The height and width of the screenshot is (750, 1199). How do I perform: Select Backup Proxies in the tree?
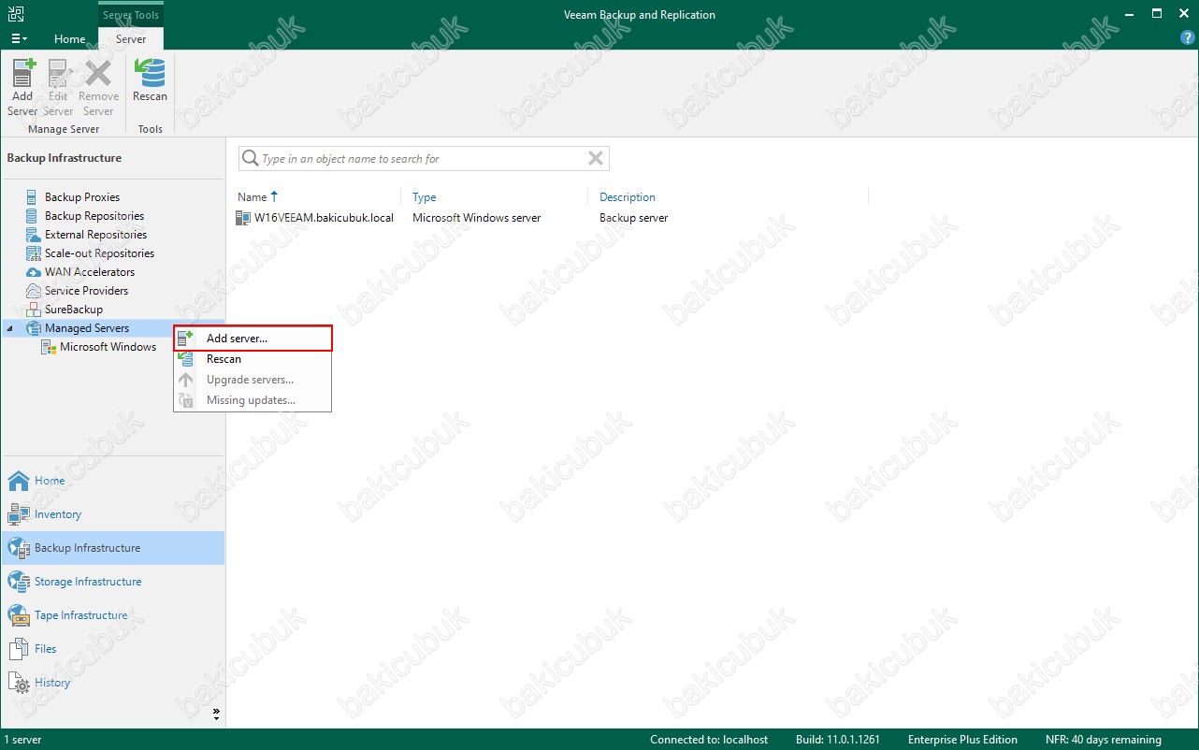pos(82,197)
